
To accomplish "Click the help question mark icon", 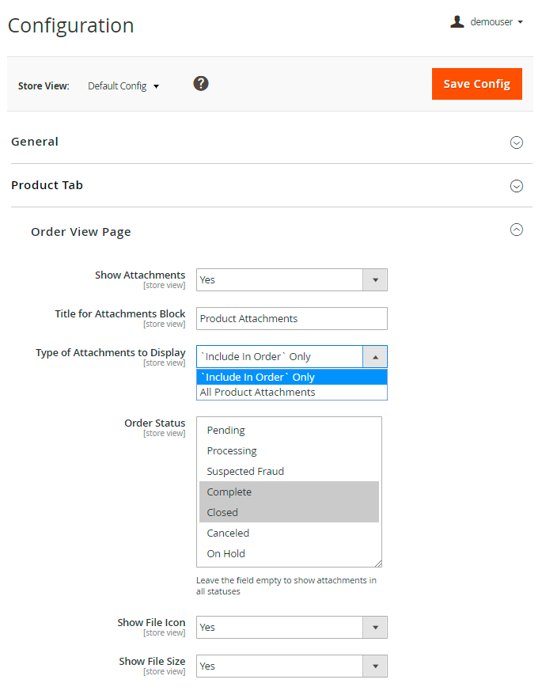I will pos(201,83).
